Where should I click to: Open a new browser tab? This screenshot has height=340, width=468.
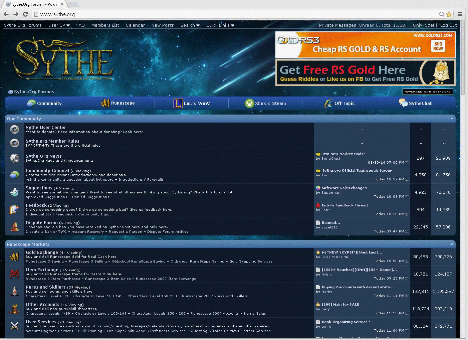click(73, 4)
